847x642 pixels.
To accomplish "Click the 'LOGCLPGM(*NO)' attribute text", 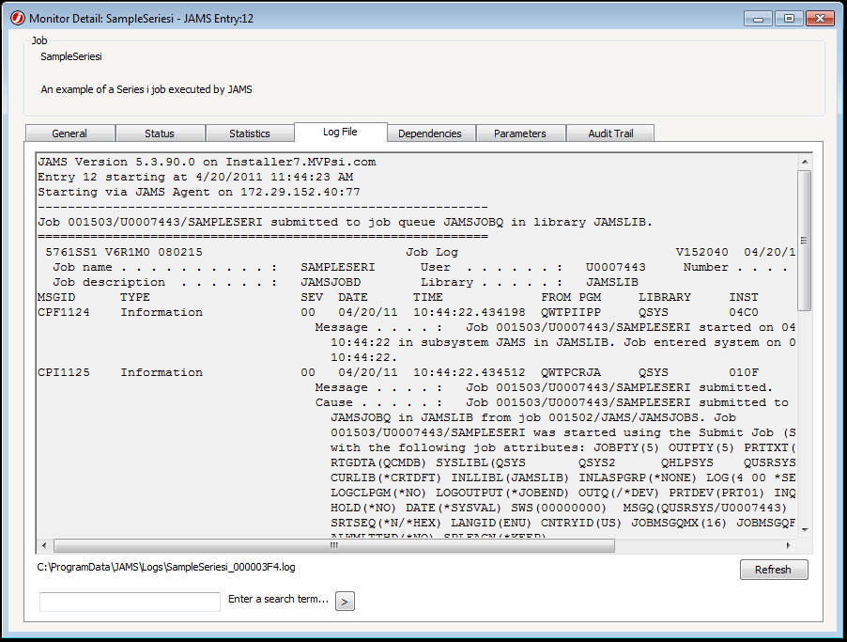I will pos(378,493).
